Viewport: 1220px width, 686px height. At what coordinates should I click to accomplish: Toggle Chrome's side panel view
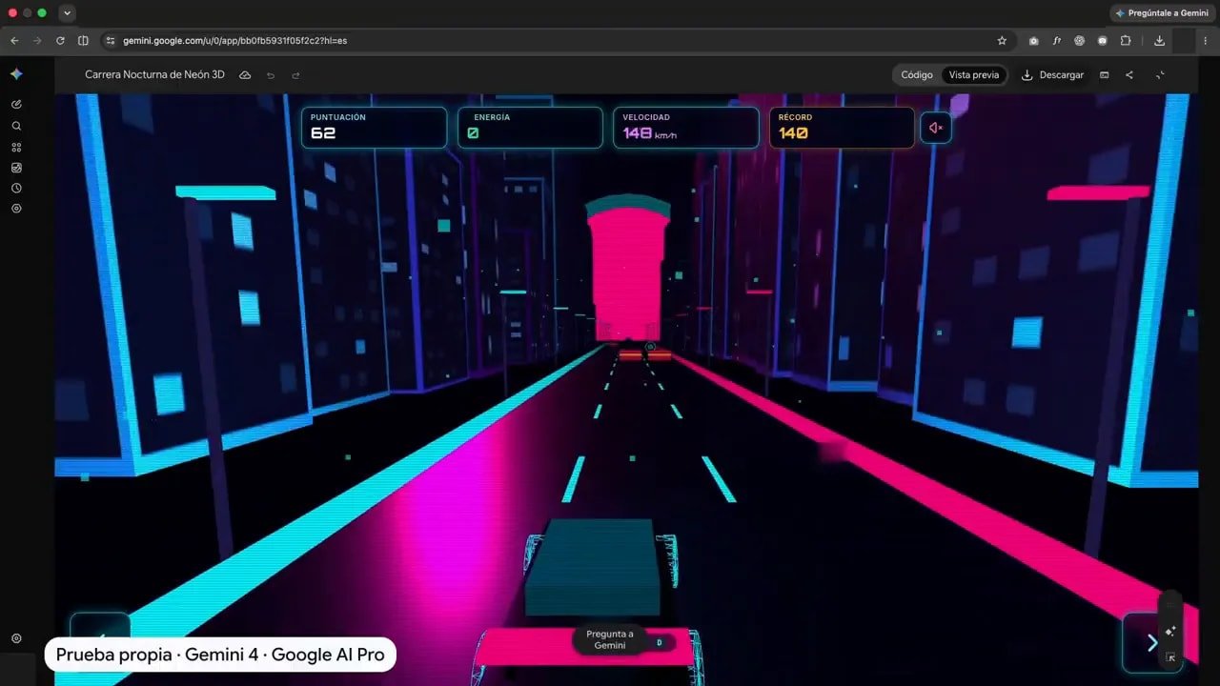[x=83, y=41]
